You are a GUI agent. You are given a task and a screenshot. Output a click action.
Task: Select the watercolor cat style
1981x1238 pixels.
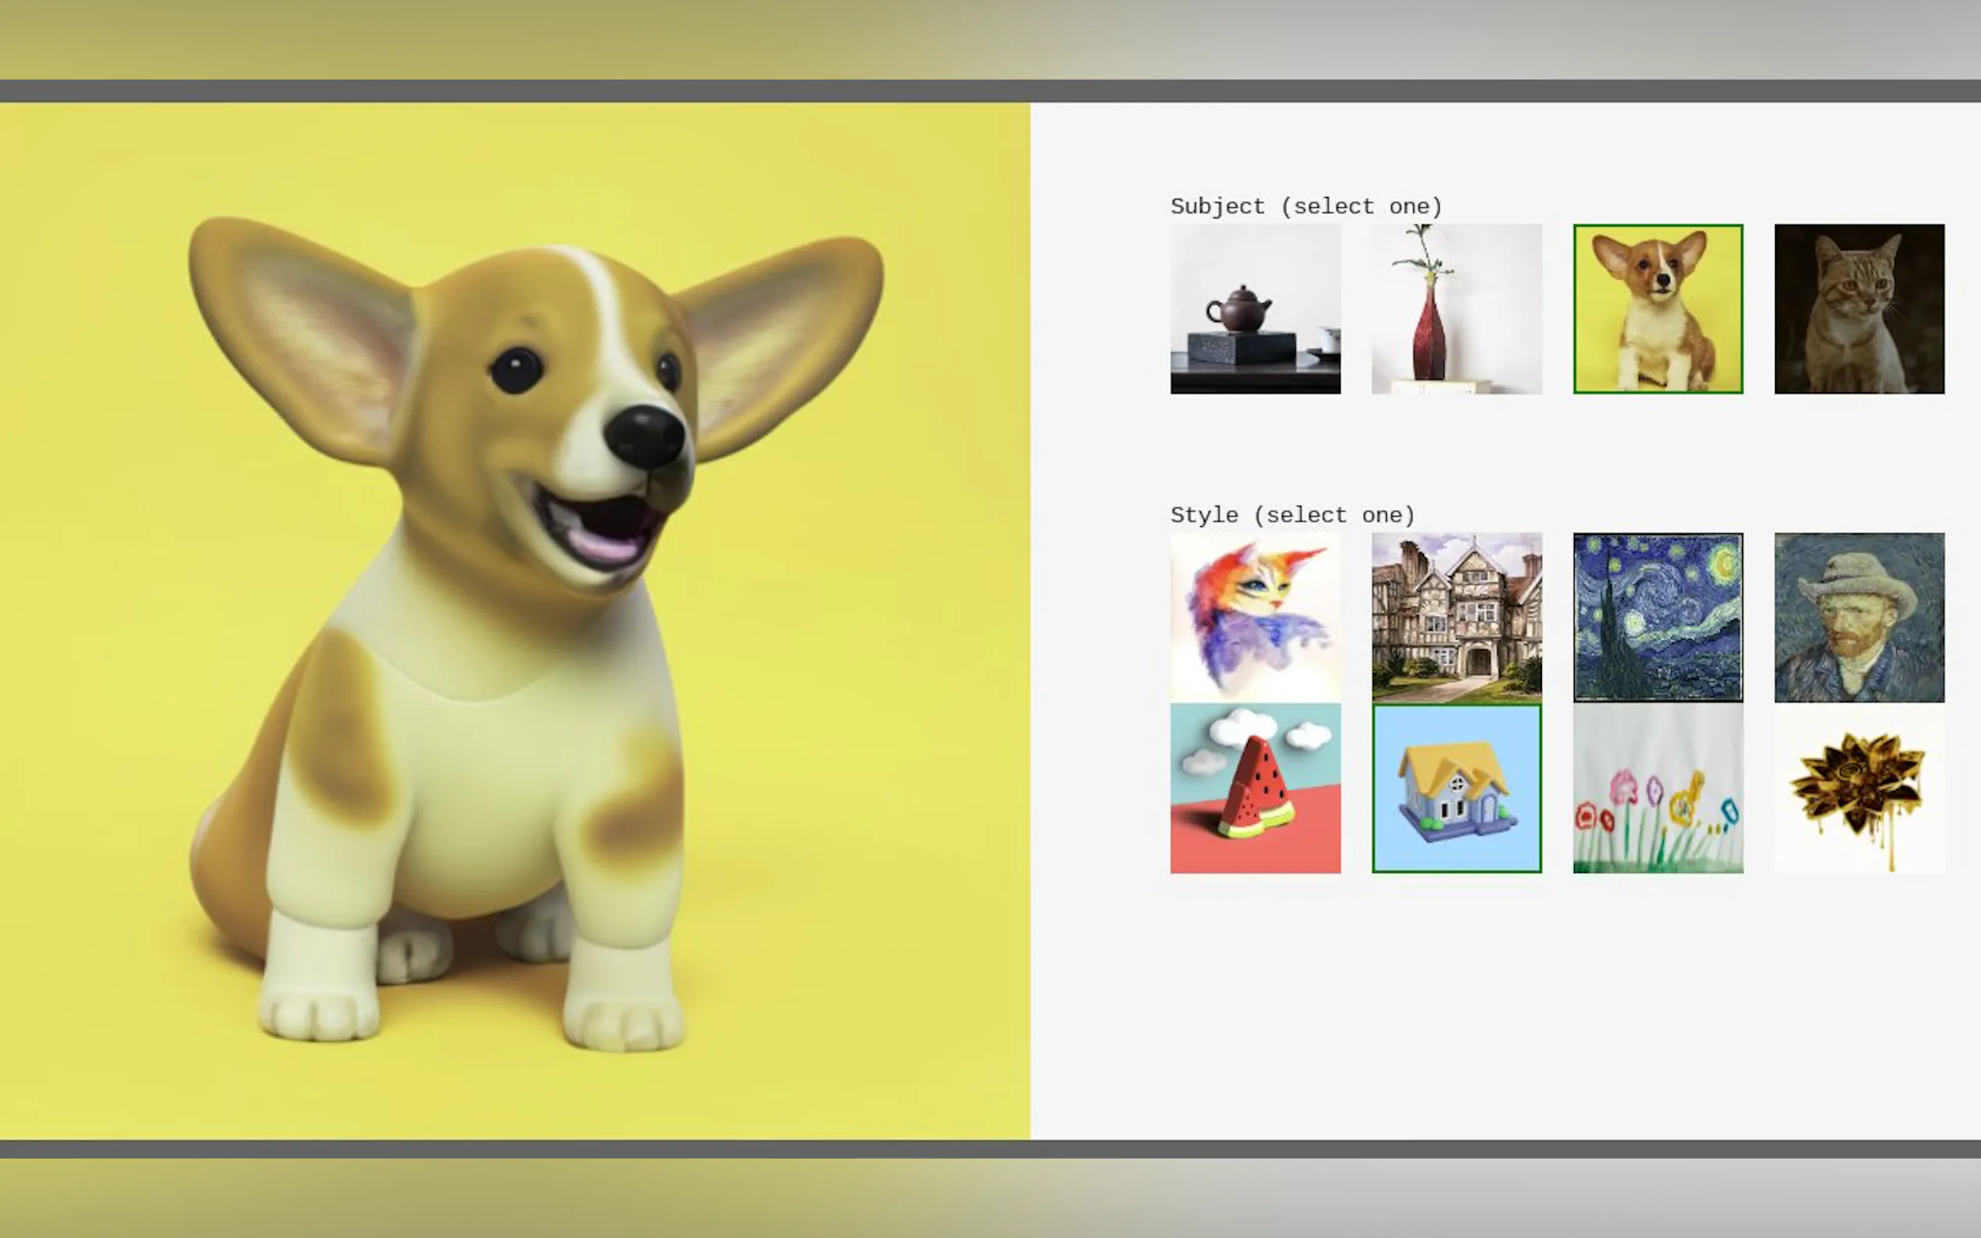point(1255,617)
